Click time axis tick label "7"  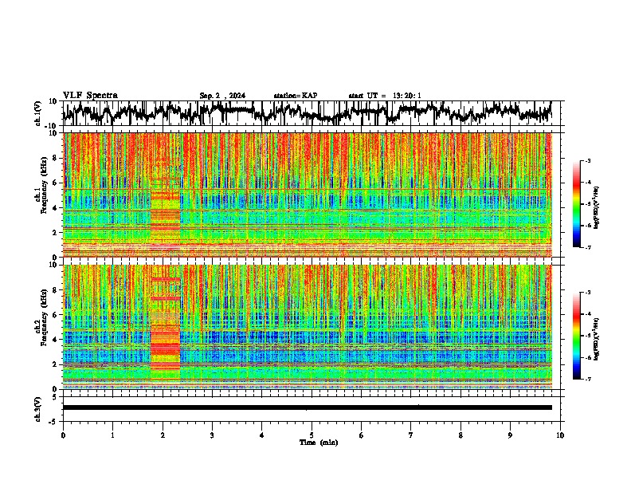click(411, 435)
